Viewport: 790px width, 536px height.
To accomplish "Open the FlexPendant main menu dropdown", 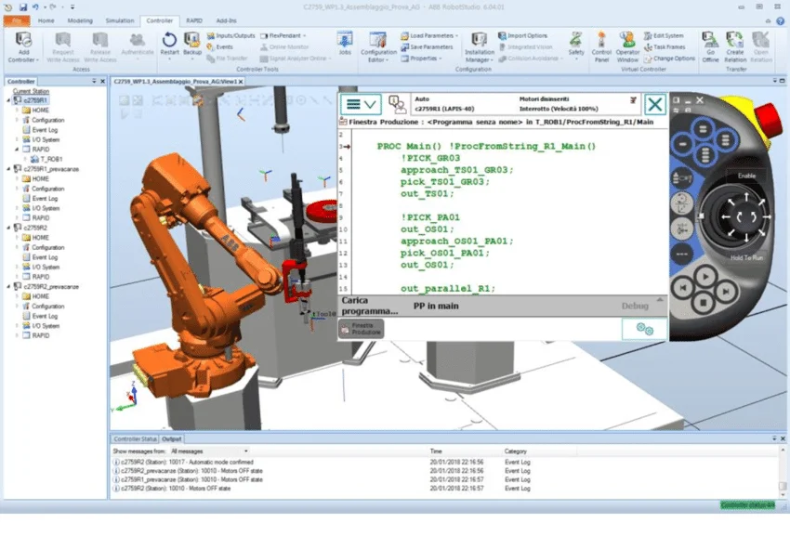I will coord(361,104).
